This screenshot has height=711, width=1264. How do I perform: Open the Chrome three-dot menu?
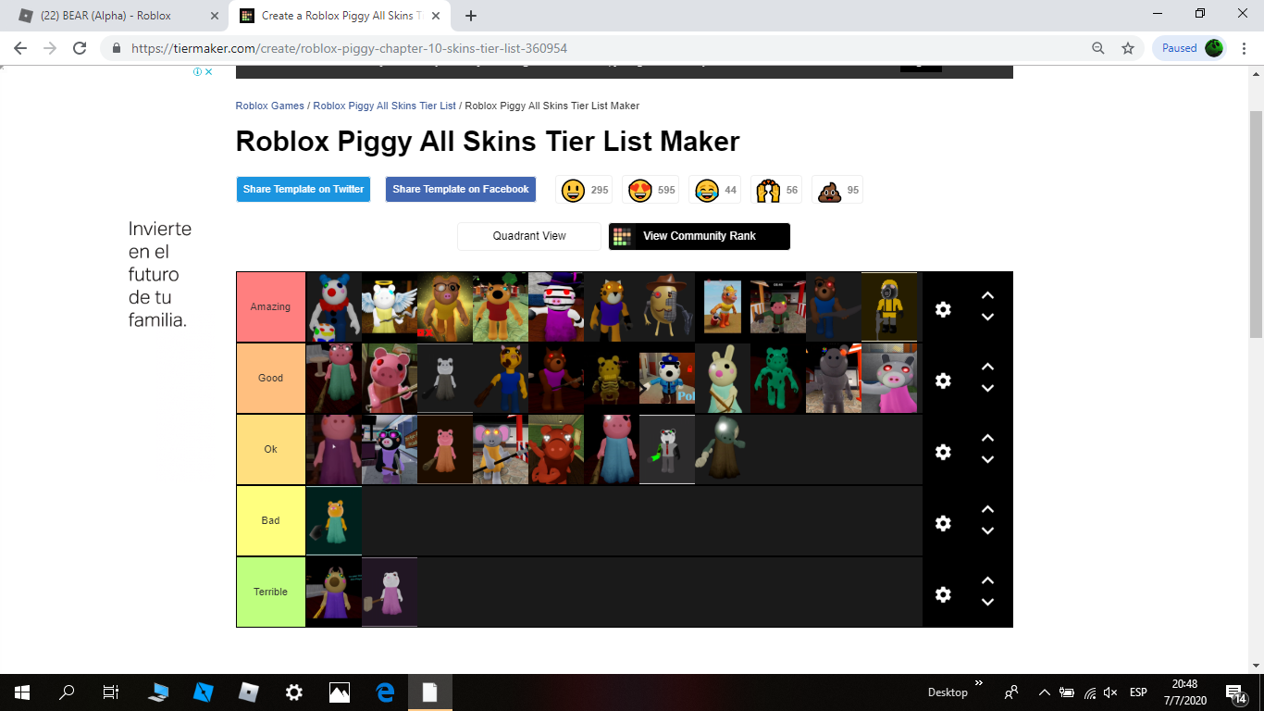1245,48
